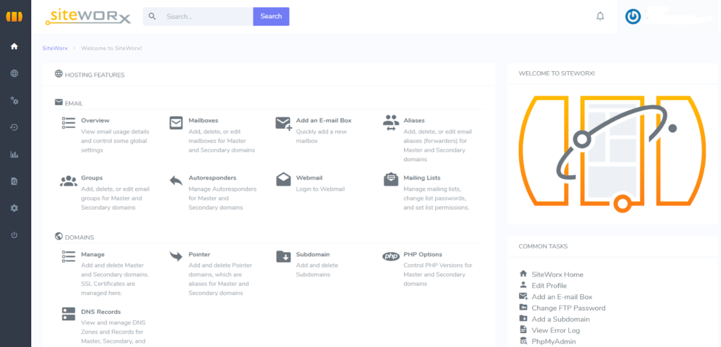Image resolution: width=721 pixels, height=347 pixels.
Task: Click PhpMyAdmin in Common Tasks
Action: [553, 341]
